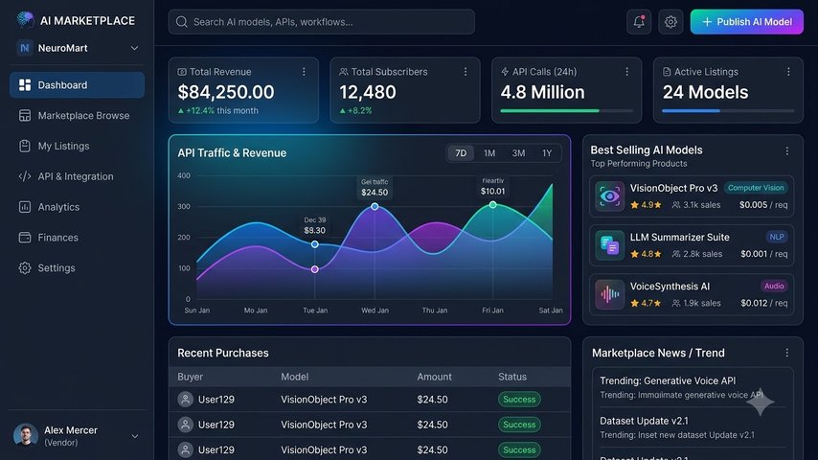The height and width of the screenshot is (460, 818).
Task: Click the Settings gear in sidebar
Action: click(x=25, y=268)
